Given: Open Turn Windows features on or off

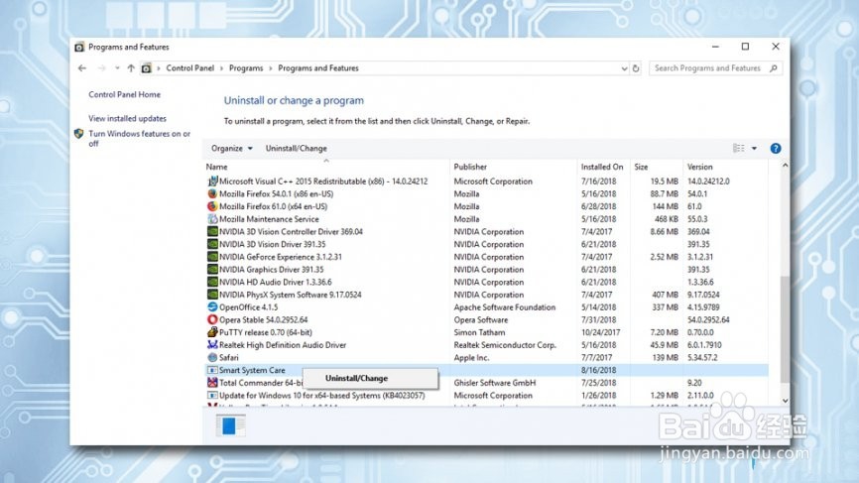Looking at the screenshot, I should click(x=139, y=139).
